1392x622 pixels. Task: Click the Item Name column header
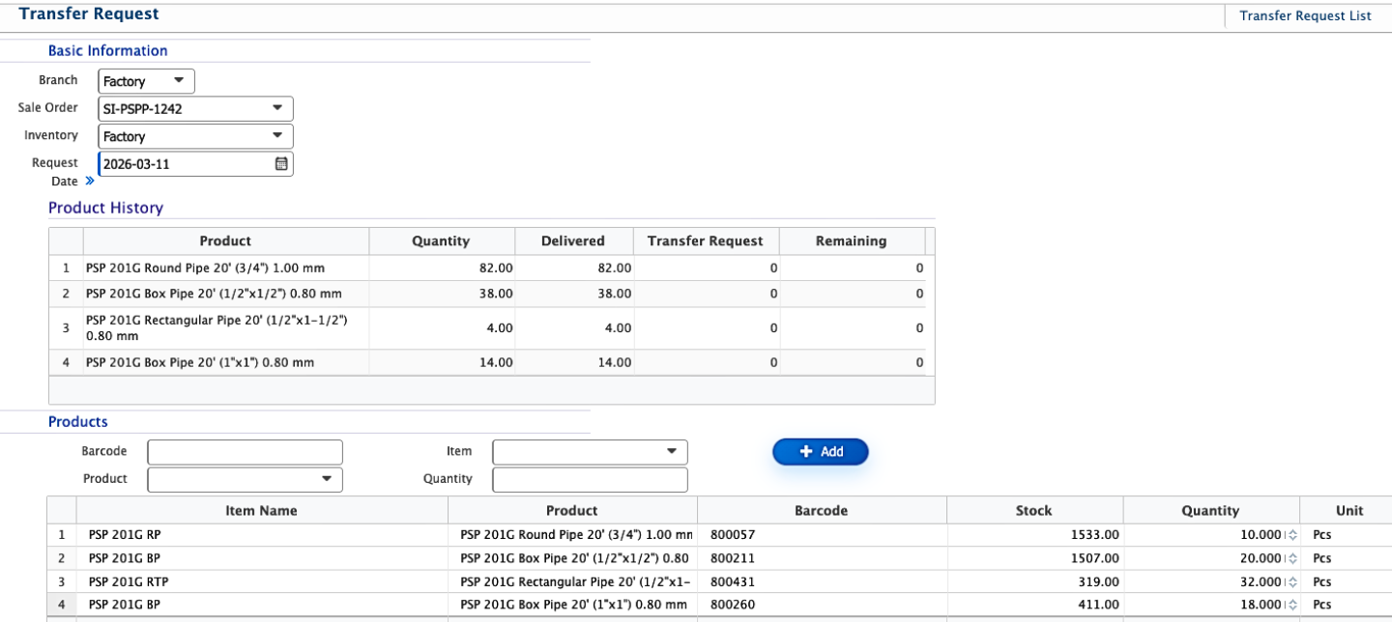(x=261, y=511)
